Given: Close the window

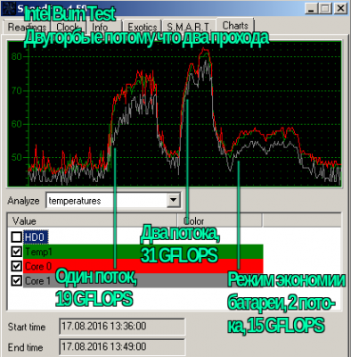Looking at the screenshot, I should [x=340, y=8].
